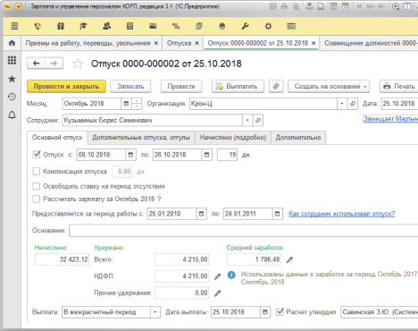Screen dimensions: 418x331
Task: Check Рассчитать зарплату за Октябрь 2018
Action: 37,199
